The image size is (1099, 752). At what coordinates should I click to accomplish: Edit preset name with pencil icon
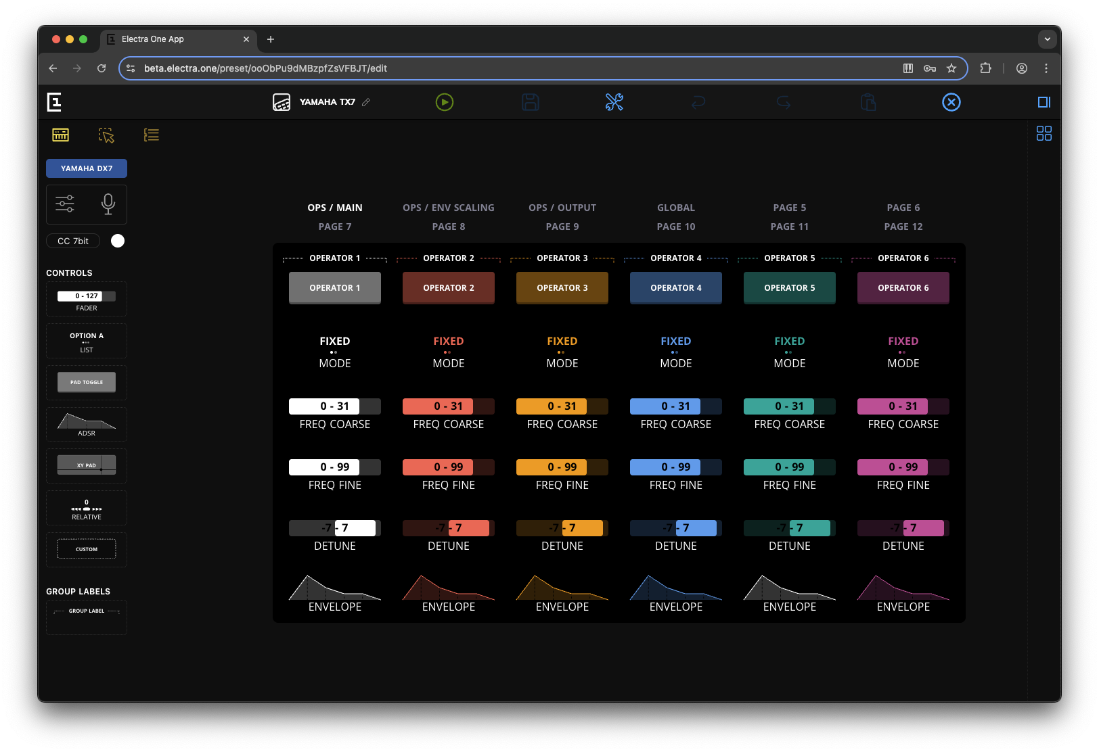tap(366, 102)
